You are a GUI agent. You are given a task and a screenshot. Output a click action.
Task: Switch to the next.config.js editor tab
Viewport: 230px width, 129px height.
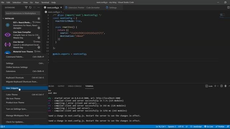click(x=53, y=8)
